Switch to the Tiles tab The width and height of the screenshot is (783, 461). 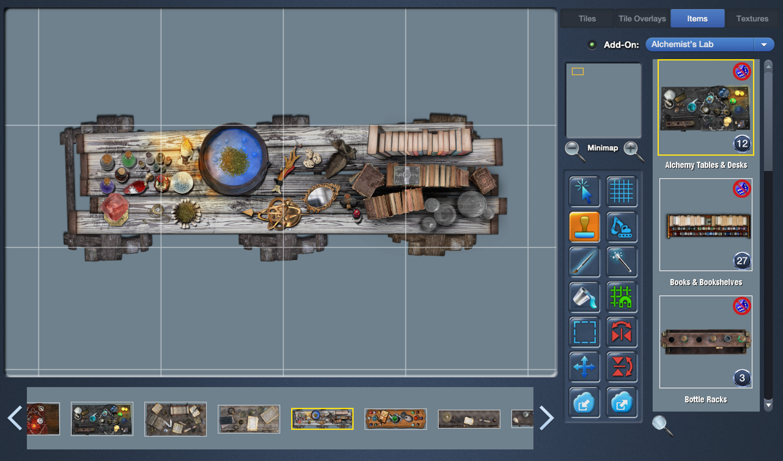(x=587, y=18)
